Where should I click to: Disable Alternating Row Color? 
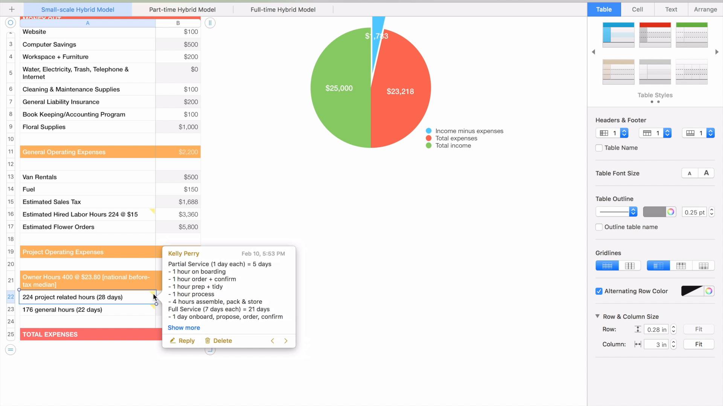click(599, 291)
